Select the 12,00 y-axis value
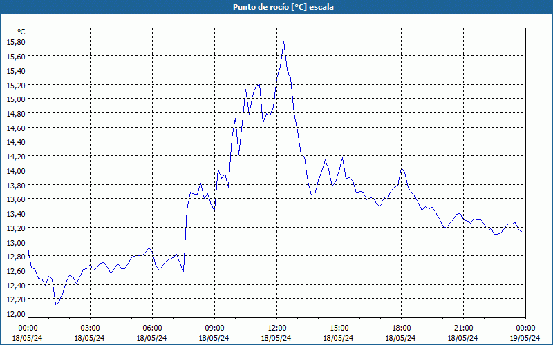This screenshot has width=553, height=345. click(16, 314)
